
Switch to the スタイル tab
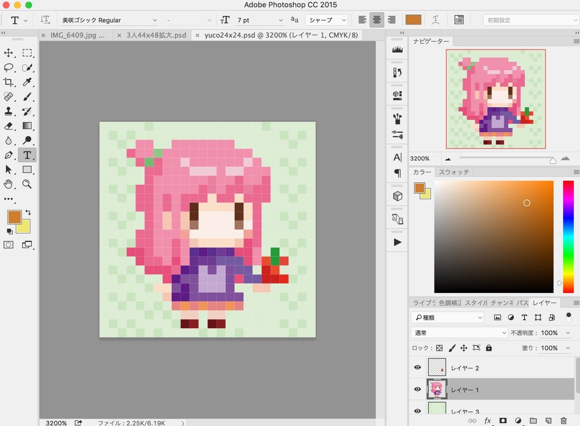[476, 303]
